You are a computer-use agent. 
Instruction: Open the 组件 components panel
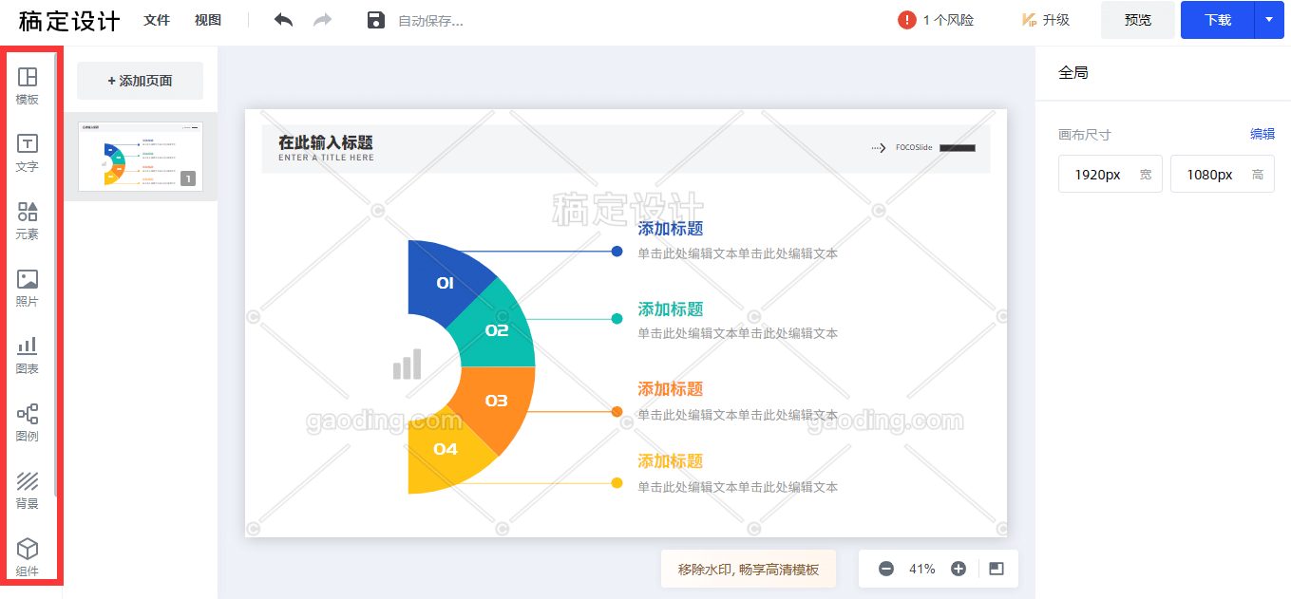tap(28, 557)
